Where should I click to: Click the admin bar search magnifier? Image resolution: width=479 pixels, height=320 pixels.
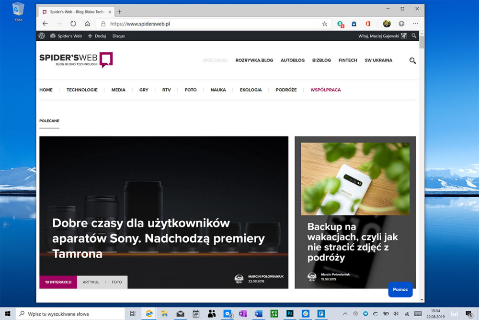point(414,36)
